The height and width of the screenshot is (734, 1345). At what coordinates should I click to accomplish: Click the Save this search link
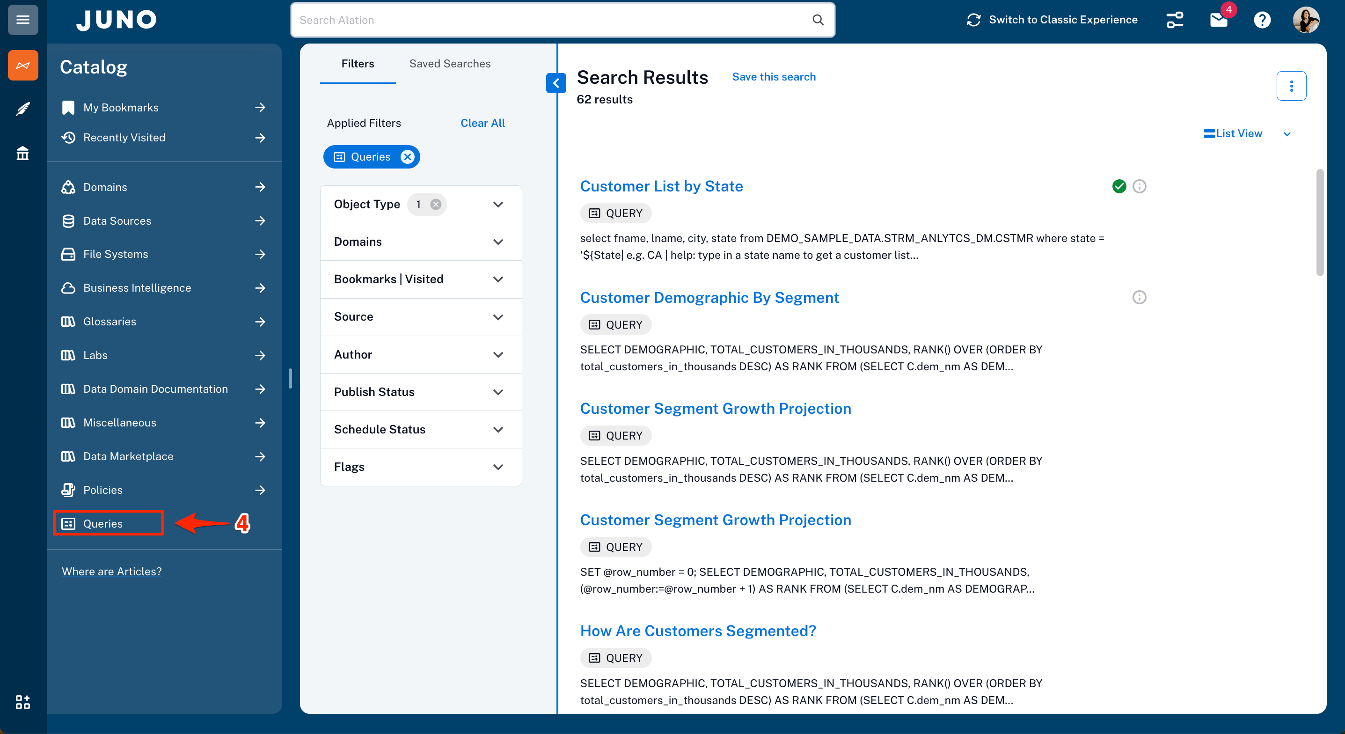coord(773,77)
